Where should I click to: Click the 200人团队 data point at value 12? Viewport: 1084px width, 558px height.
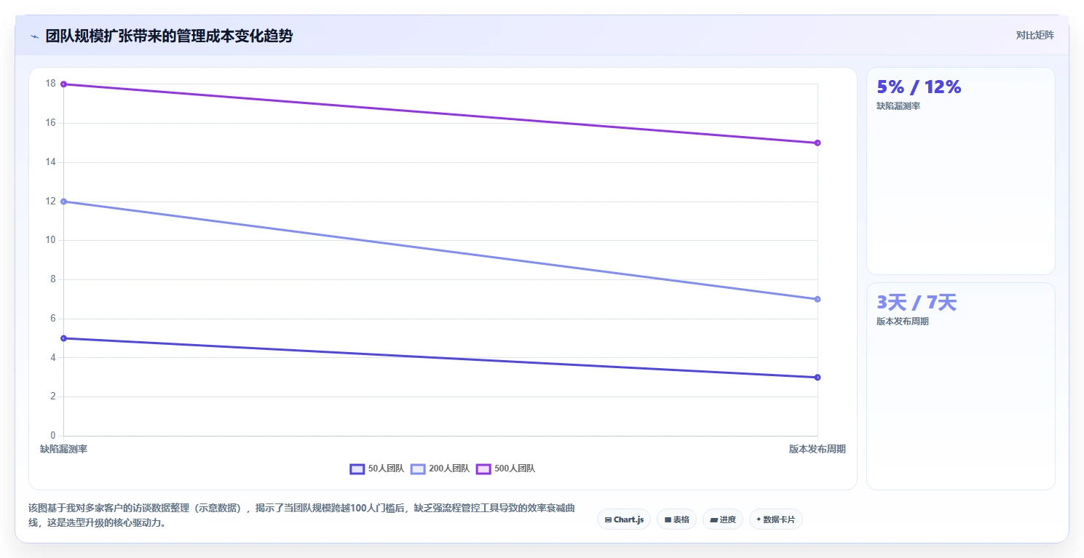click(x=64, y=202)
